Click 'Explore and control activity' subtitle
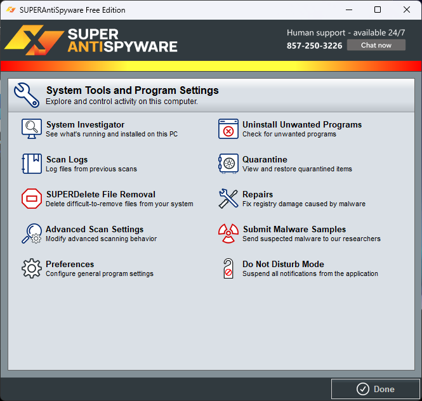Image resolution: width=422 pixels, height=401 pixels. pyautogui.click(x=121, y=102)
